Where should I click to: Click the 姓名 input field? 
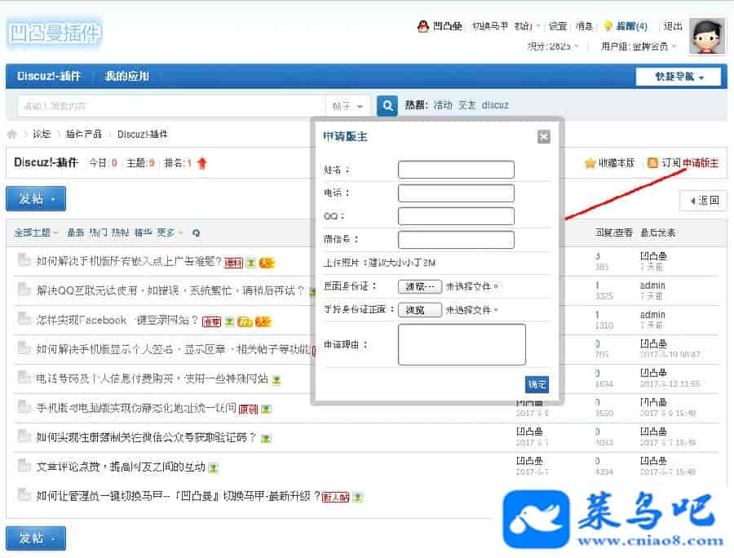456,170
